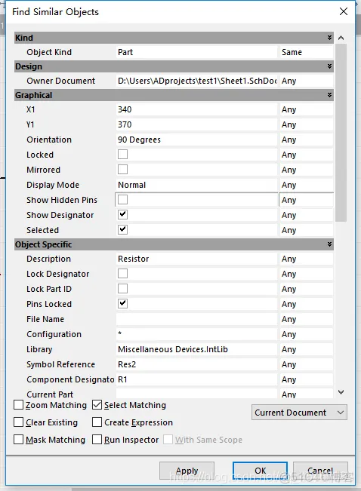Collapse the Kind section chevron

(x=329, y=38)
